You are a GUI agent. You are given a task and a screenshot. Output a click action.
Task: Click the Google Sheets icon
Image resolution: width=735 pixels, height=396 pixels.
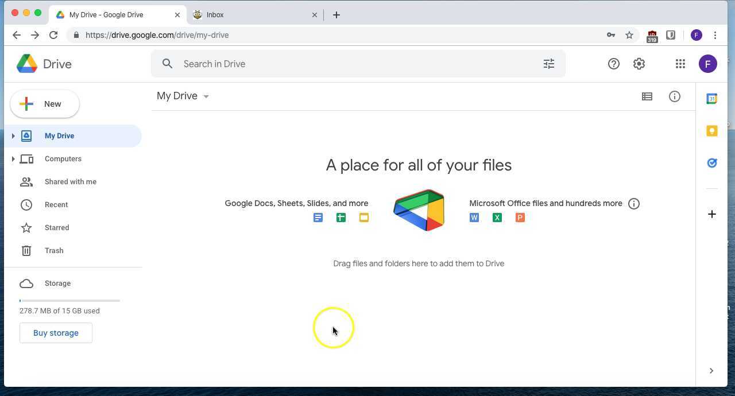coord(341,218)
